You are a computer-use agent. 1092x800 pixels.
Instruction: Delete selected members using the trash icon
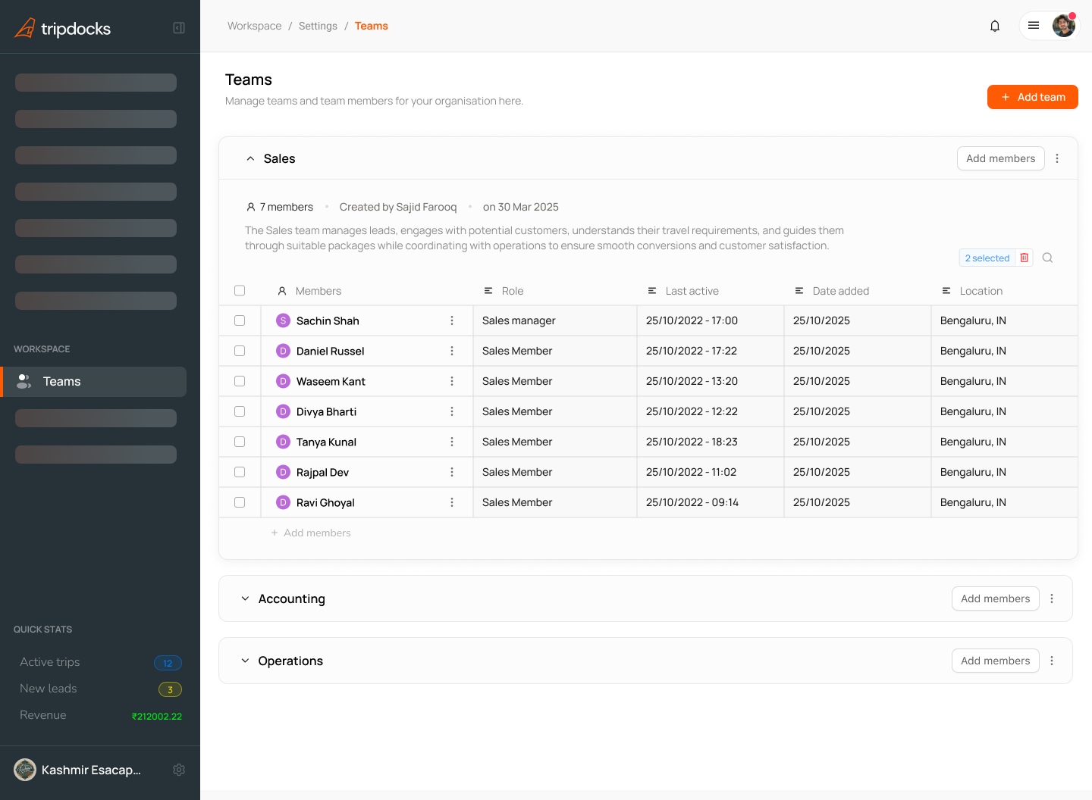1024,258
